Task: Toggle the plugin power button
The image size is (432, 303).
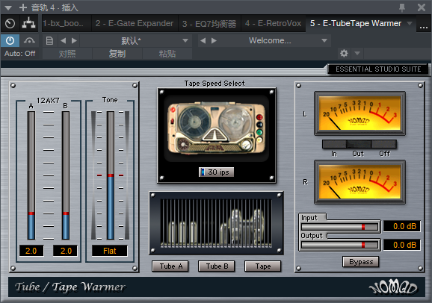Action: (x=10, y=41)
